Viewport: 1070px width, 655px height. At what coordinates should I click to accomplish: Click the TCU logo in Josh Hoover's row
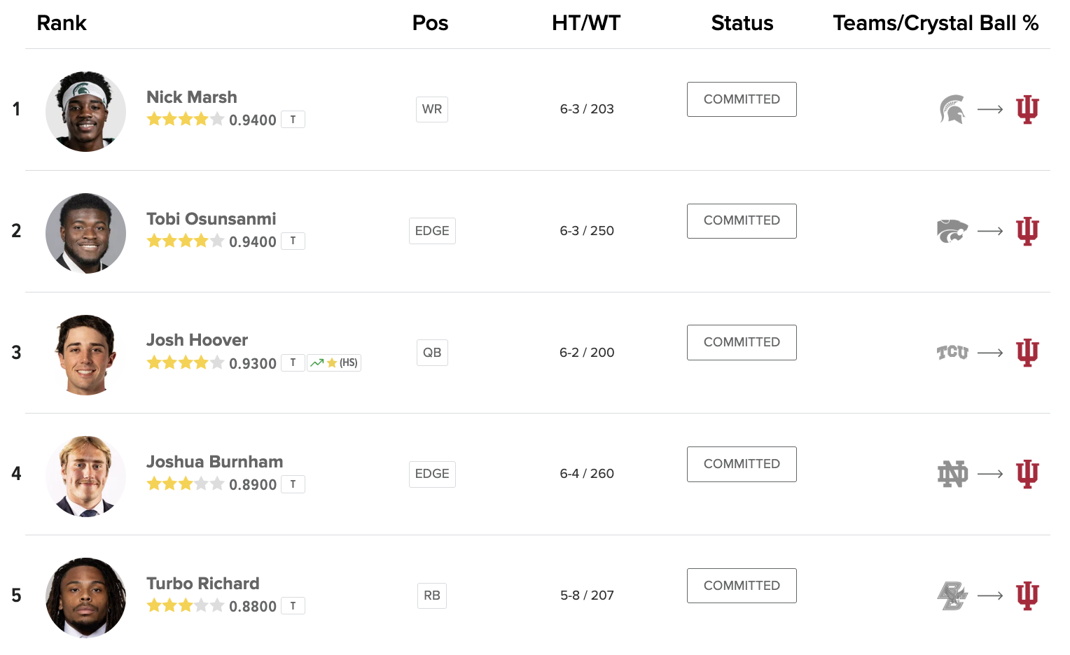tap(952, 352)
